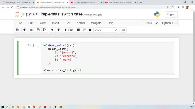Open Task View on taskbar
Viewport: 195px width, 109px height.
click(x=13, y=107)
